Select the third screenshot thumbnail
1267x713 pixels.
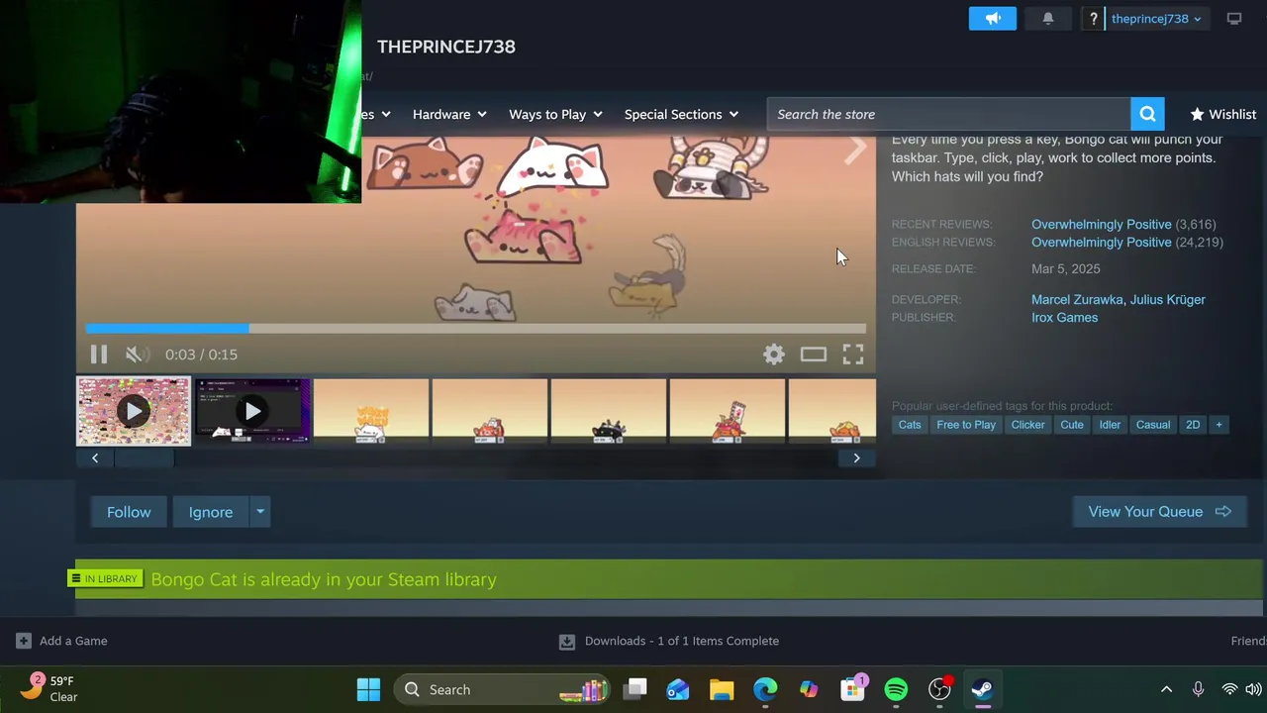(x=371, y=411)
